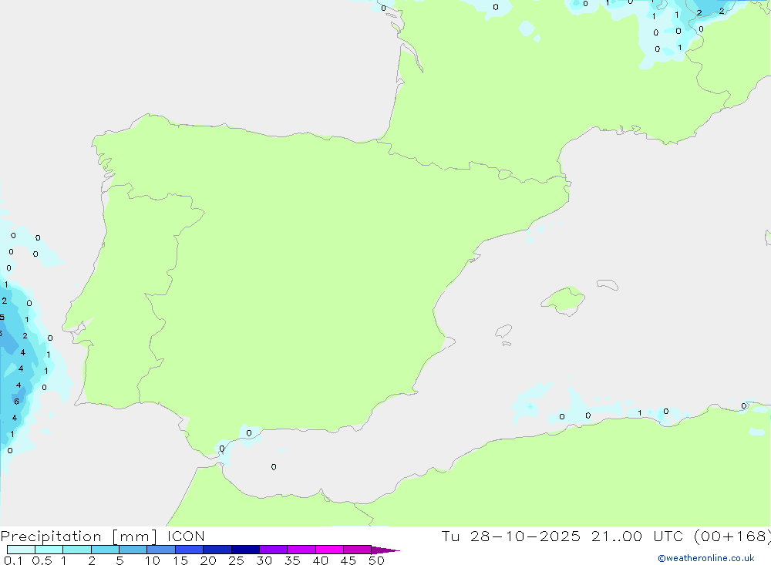771x565 pixels.
Task: Click the precipitation value '6' on the map
Action: pyautogui.click(x=16, y=402)
